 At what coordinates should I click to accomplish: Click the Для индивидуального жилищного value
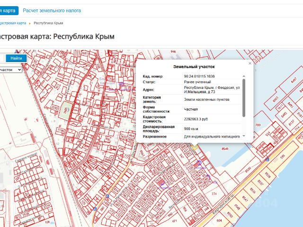click(212, 137)
